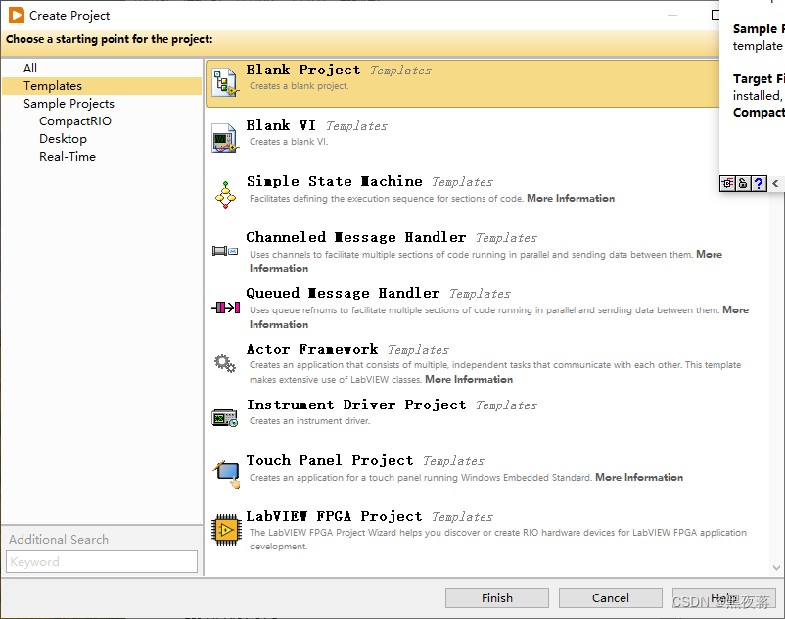Select the Queued Message Handler title

pos(343,293)
